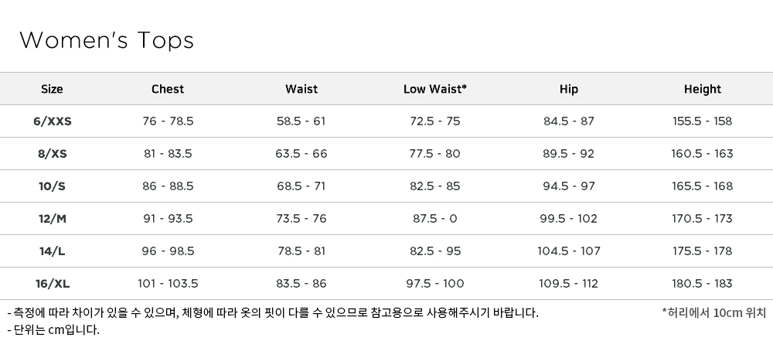Image resolution: width=773 pixels, height=358 pixels.
Task: Click the Women's Tops heading
Action: pyautogui.click(x=107, y=40)
